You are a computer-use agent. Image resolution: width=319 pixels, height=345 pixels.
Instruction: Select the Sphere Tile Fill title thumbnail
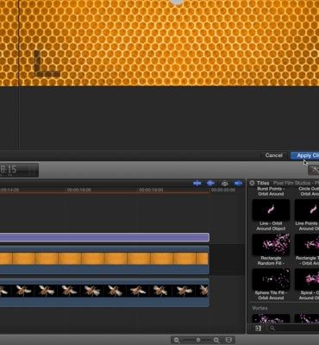[x=271, y=279]
